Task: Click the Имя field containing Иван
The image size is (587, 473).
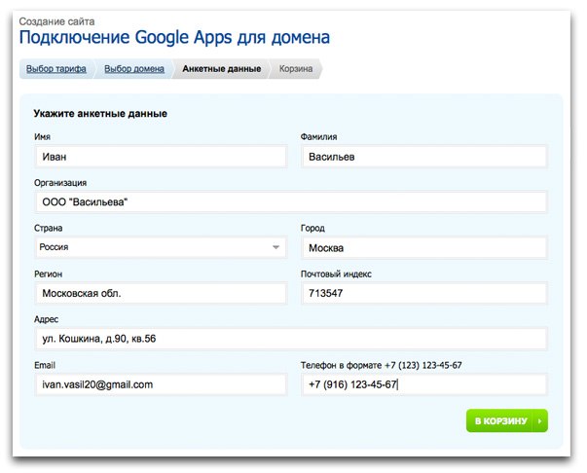Action: click(x=159, y=157)
